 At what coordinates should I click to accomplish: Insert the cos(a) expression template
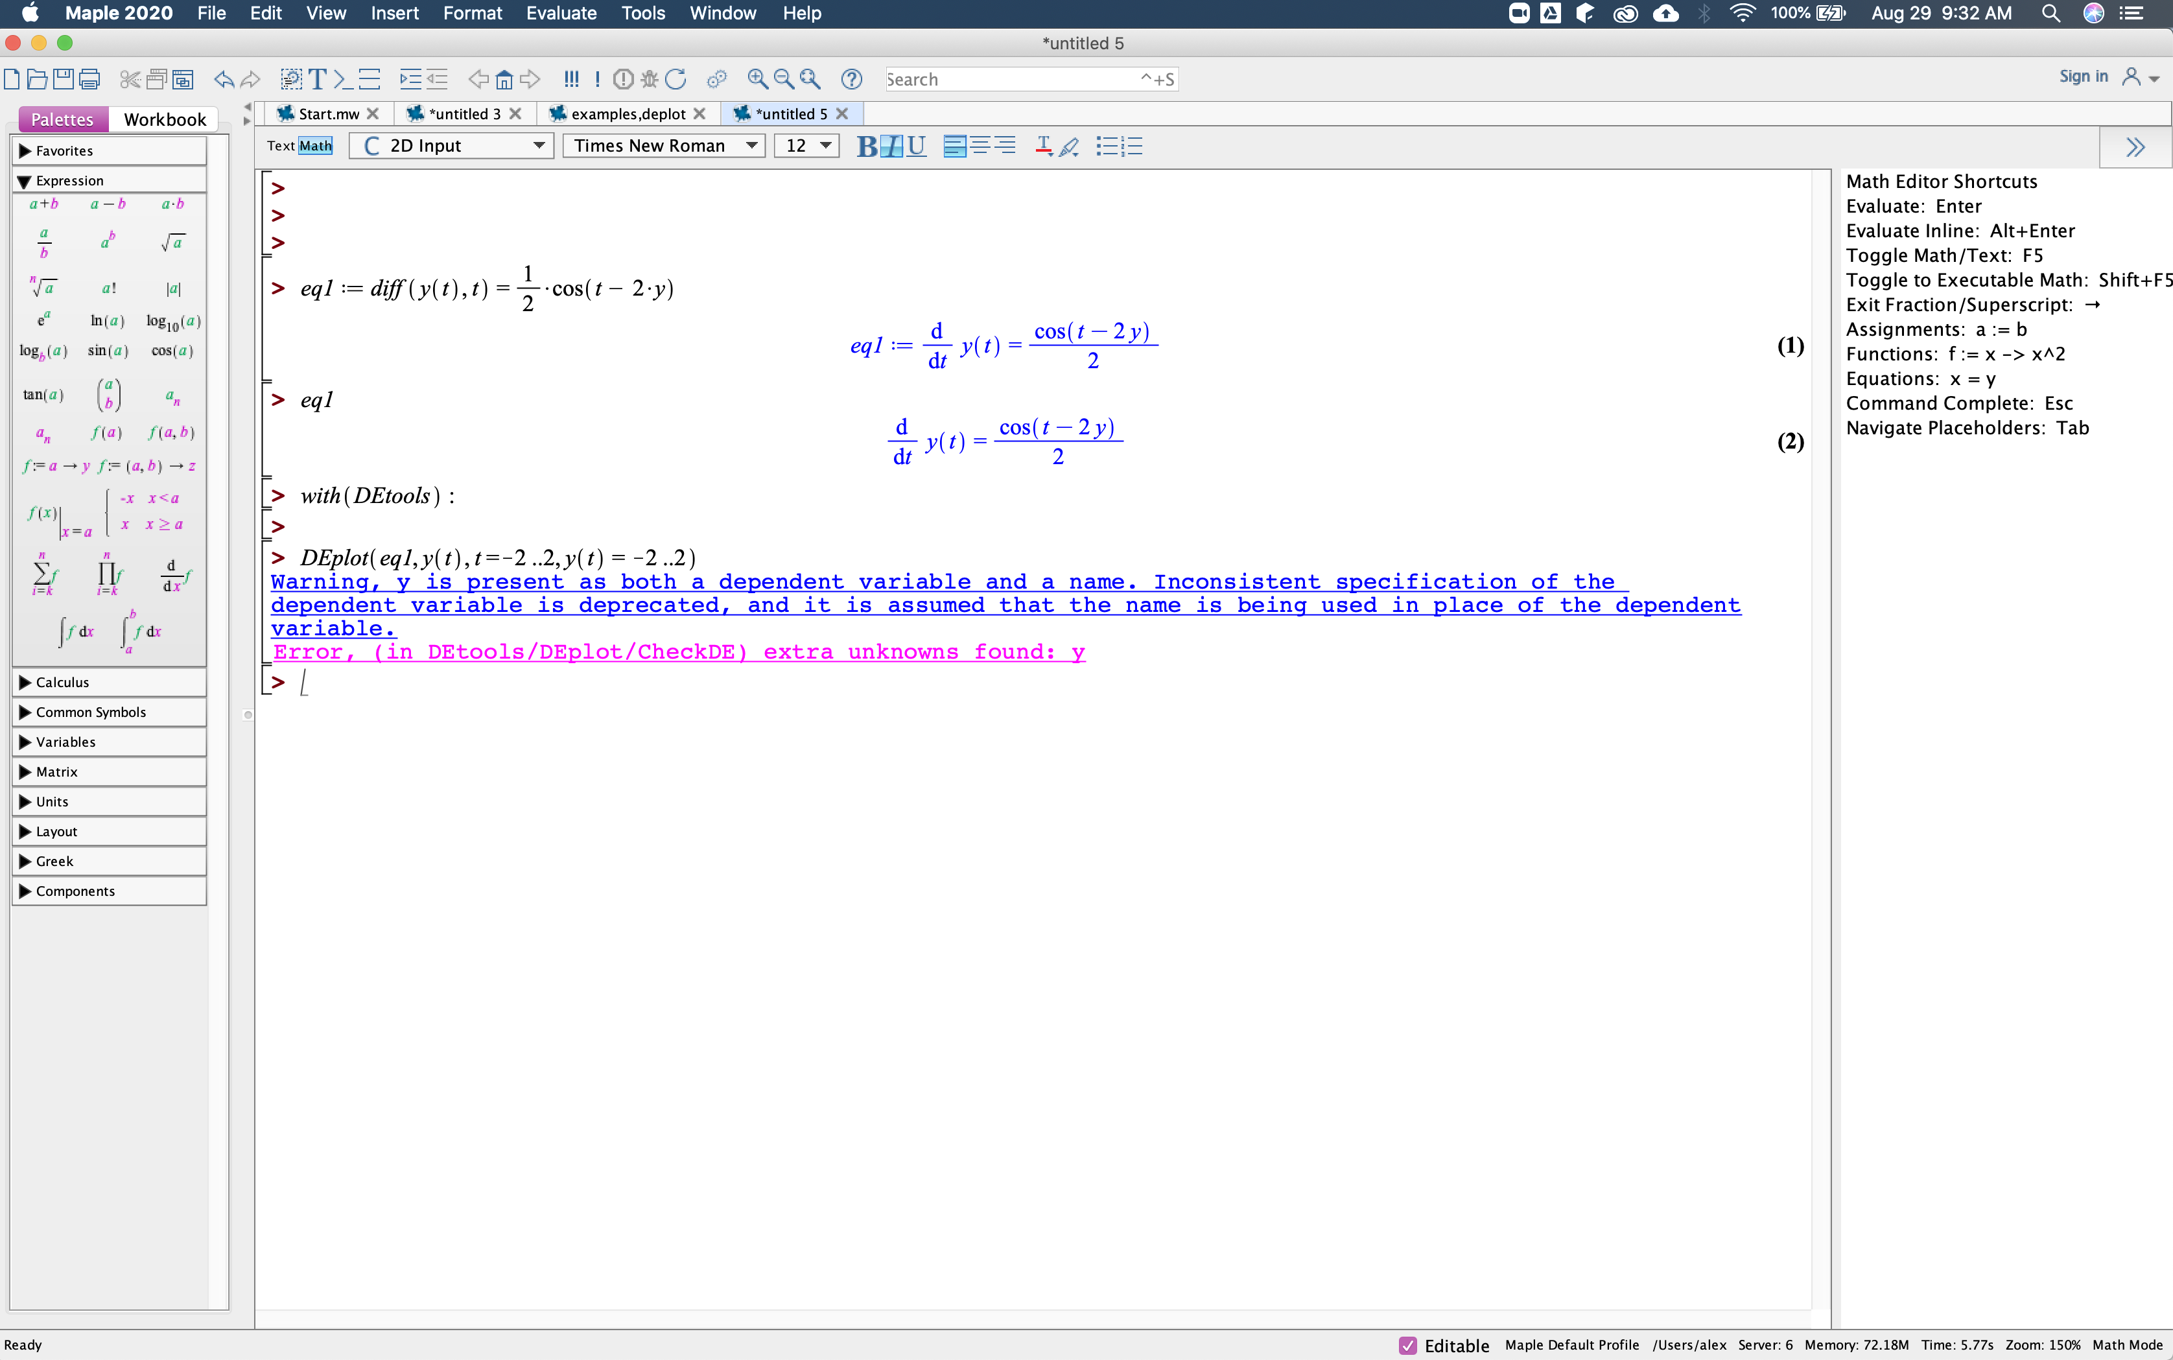click(172, 351)
